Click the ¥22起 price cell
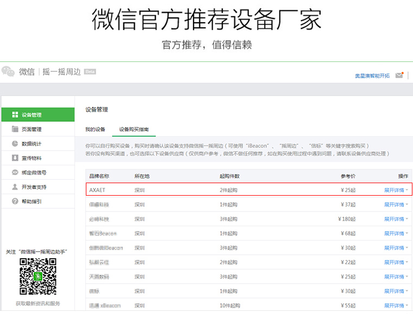The height and width of the screenshot is (331, 413). 348,262
